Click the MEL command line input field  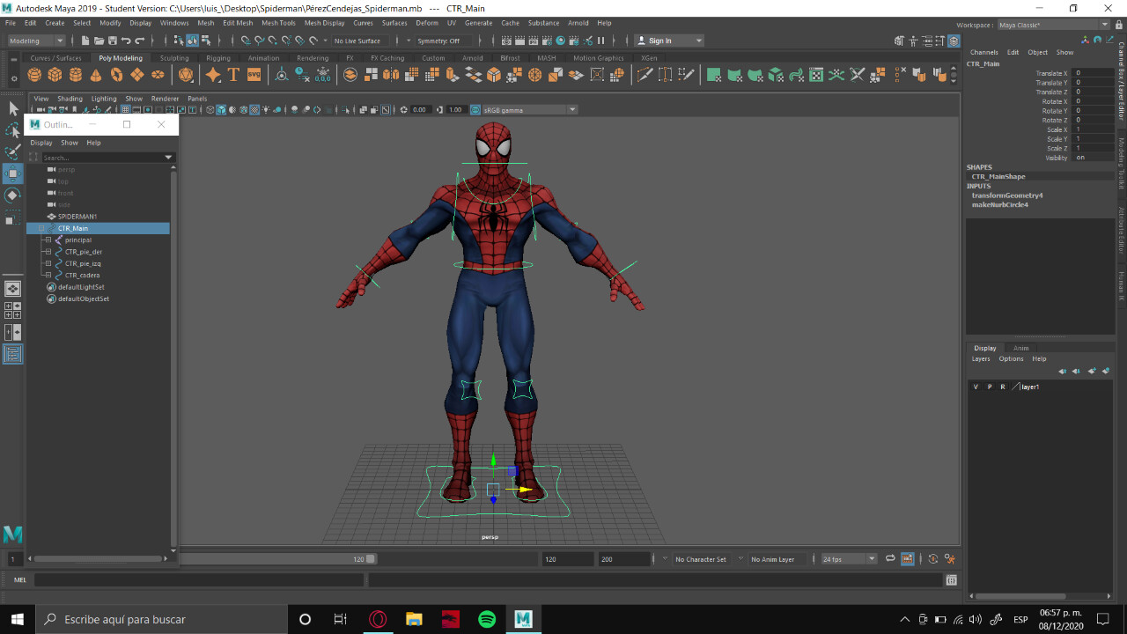coord(176,579)
